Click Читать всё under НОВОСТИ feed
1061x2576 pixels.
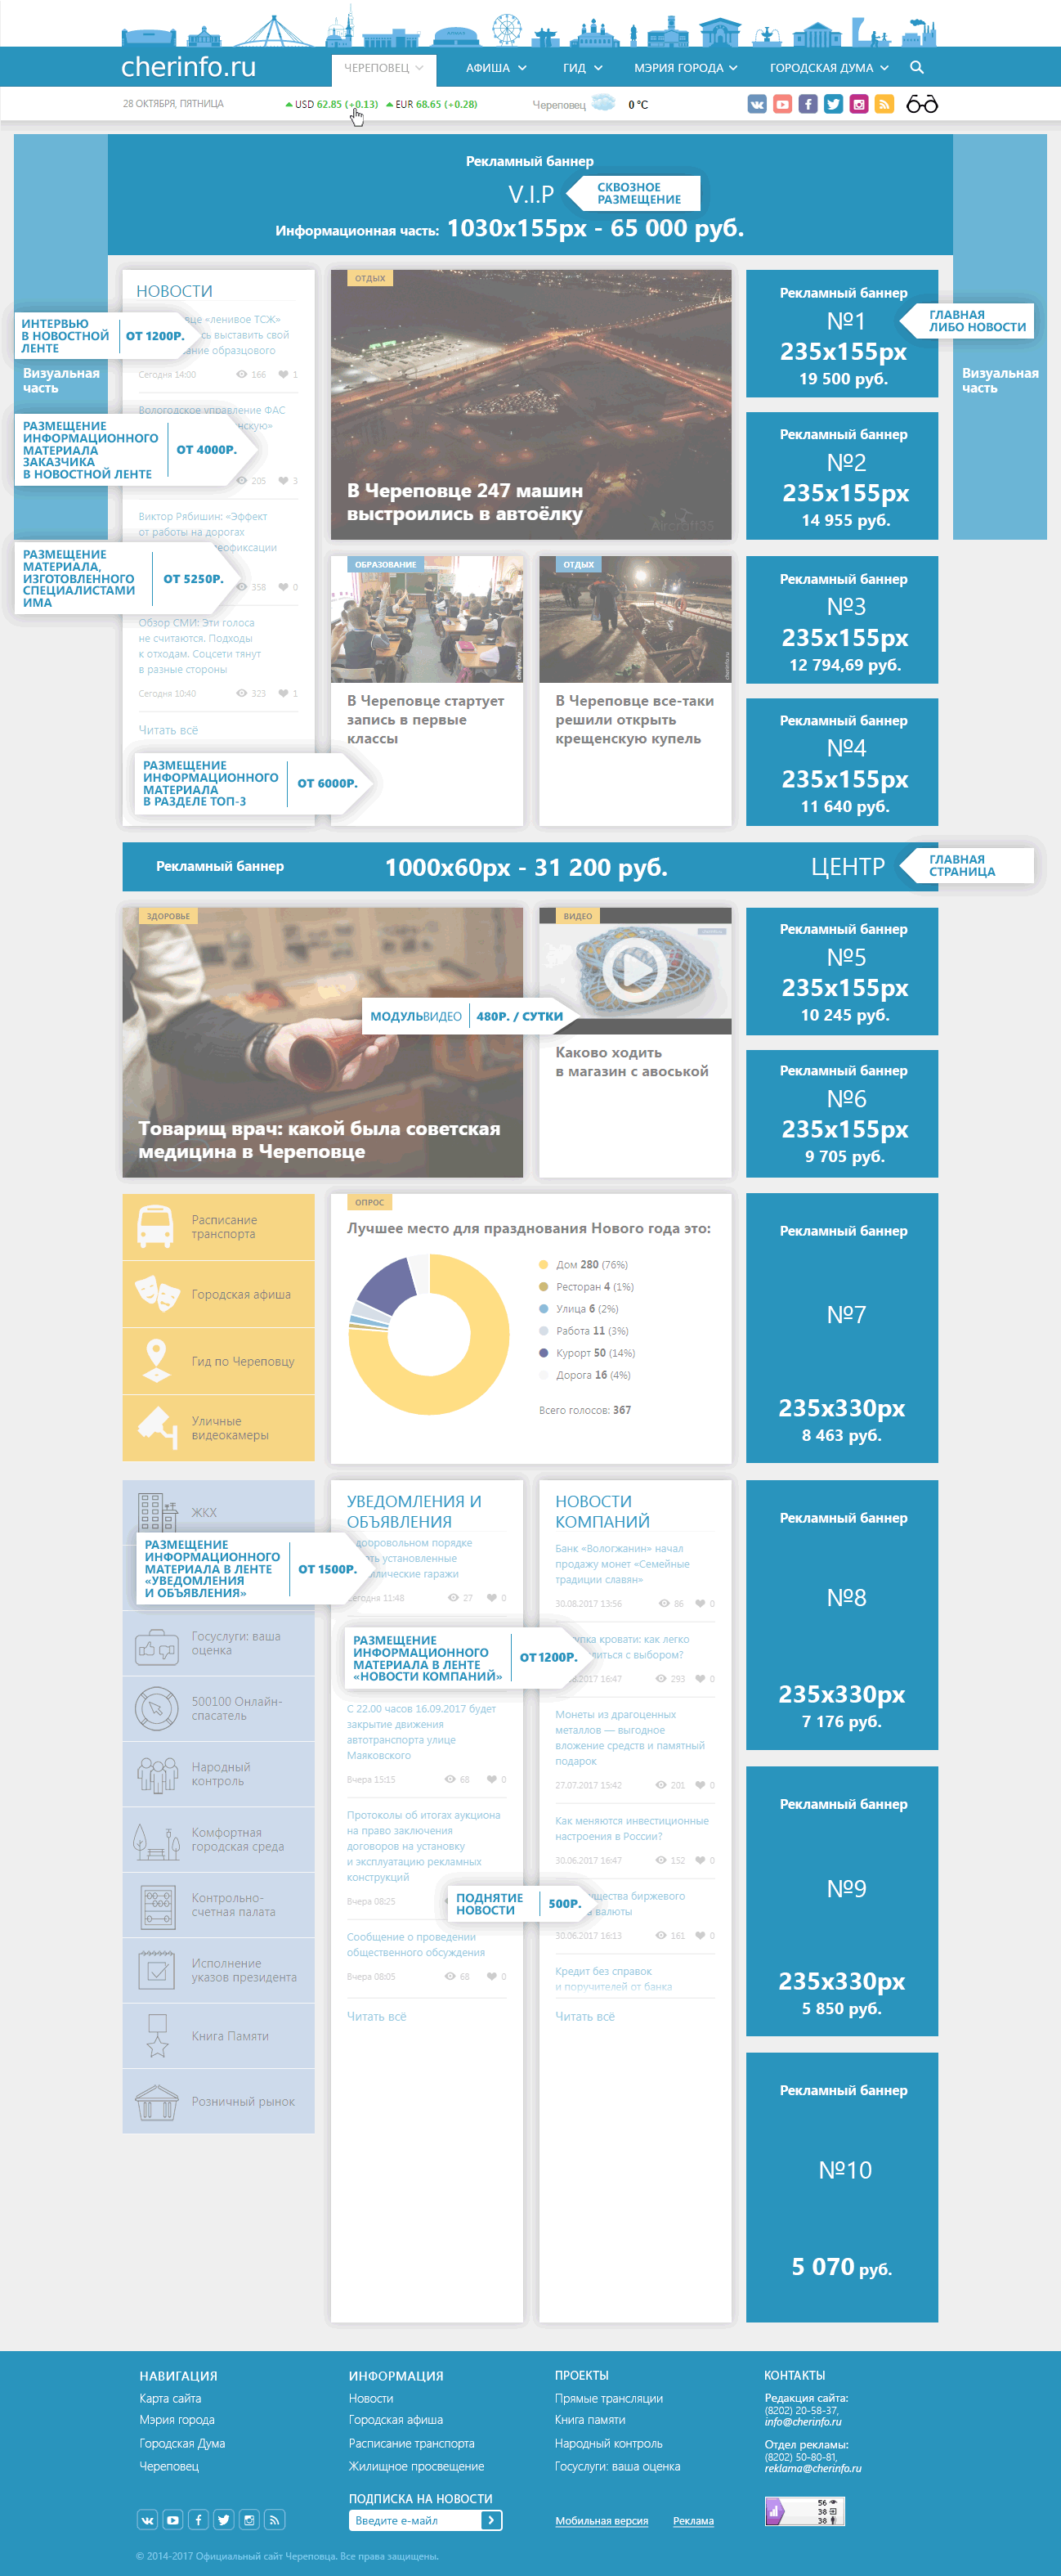pos(168,730)
